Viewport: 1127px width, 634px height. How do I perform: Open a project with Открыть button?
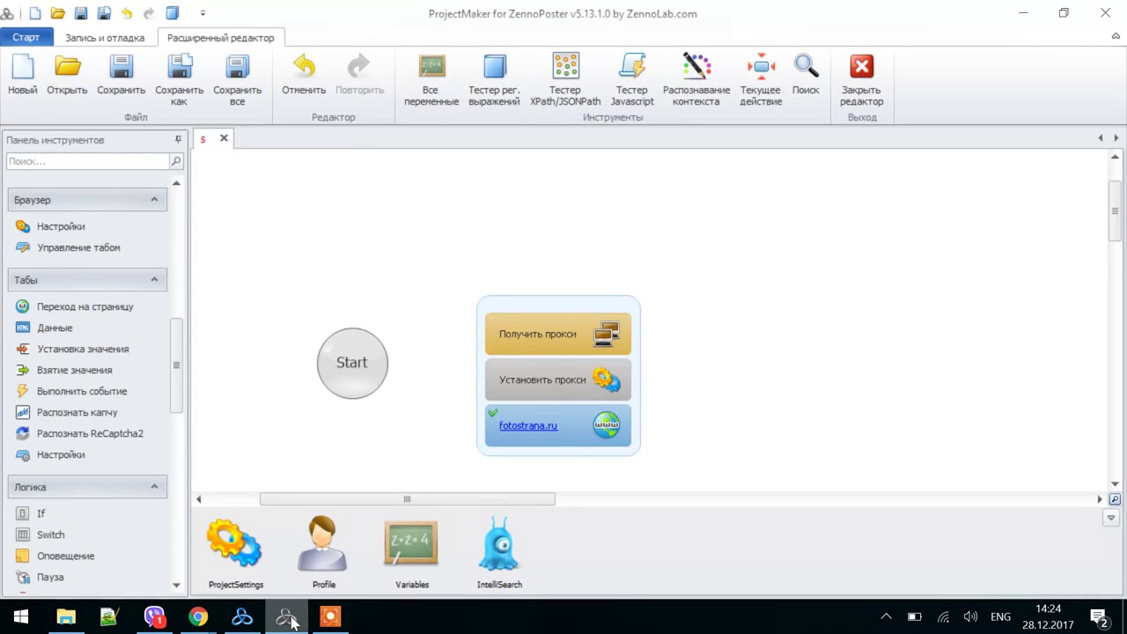click(67, 75)
